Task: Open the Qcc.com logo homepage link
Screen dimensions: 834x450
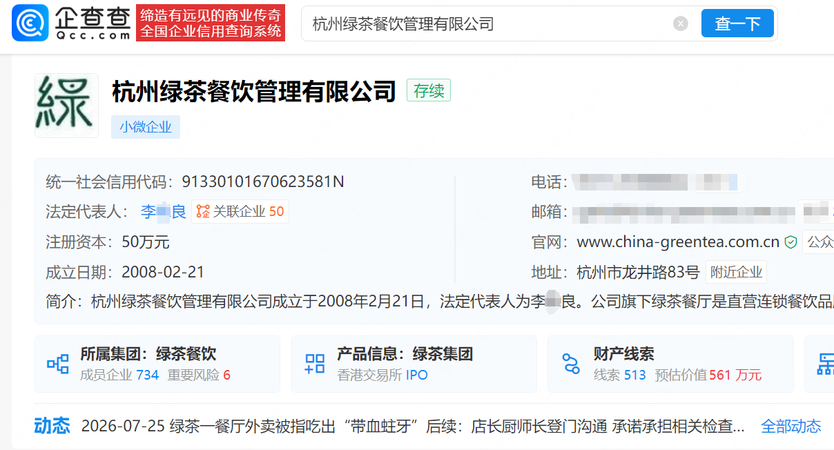Action: [72, 23]
